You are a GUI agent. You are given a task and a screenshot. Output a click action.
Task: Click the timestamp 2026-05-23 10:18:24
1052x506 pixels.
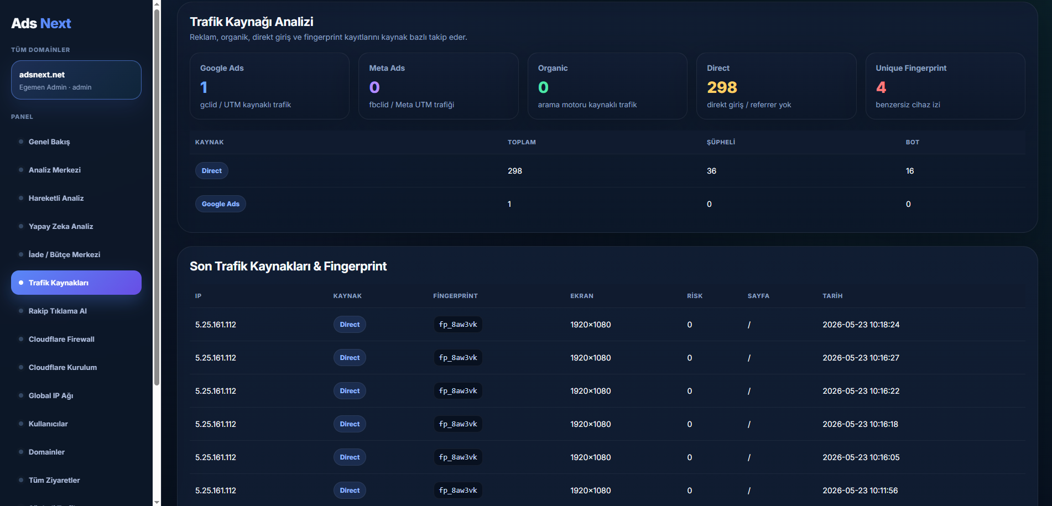tap(861, 325)
